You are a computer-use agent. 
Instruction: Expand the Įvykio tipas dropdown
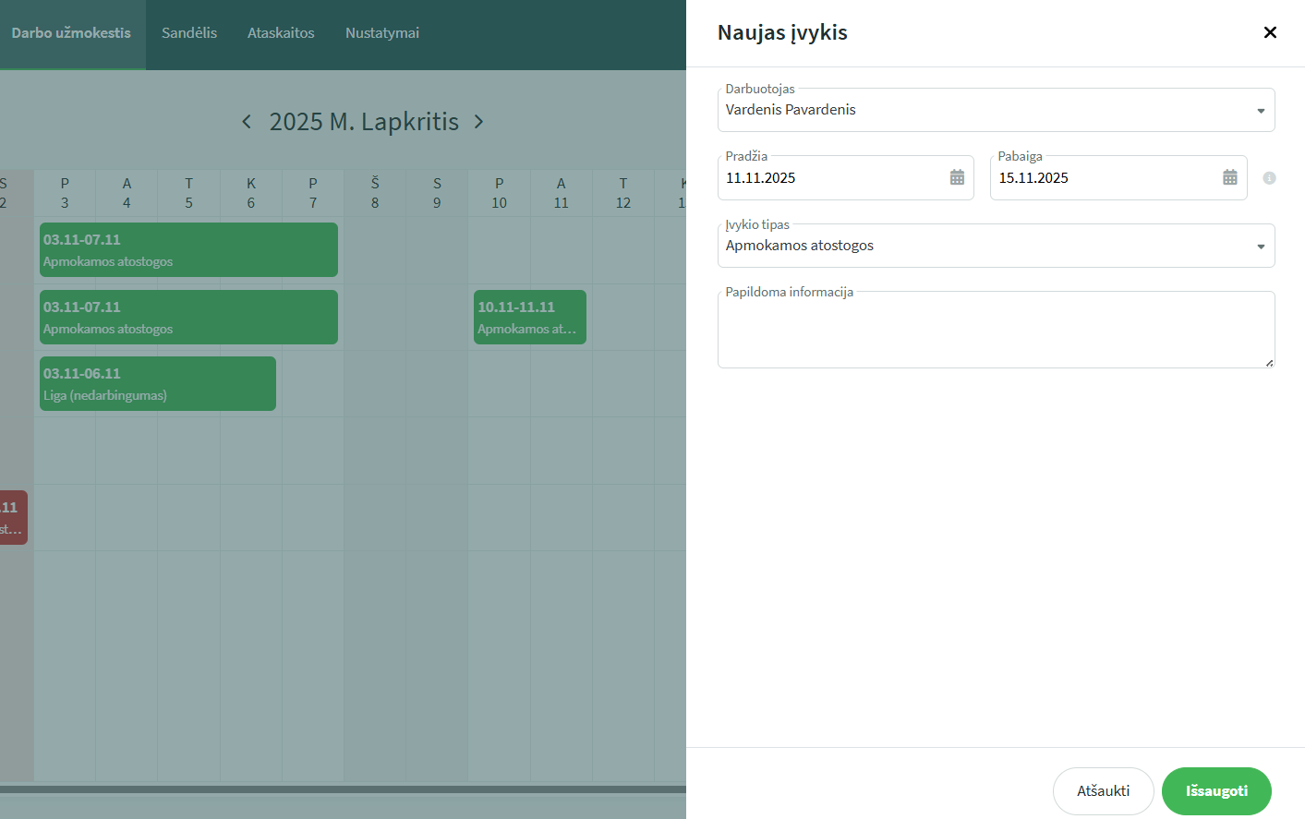pyautogui.click(x=1261, y=247)
